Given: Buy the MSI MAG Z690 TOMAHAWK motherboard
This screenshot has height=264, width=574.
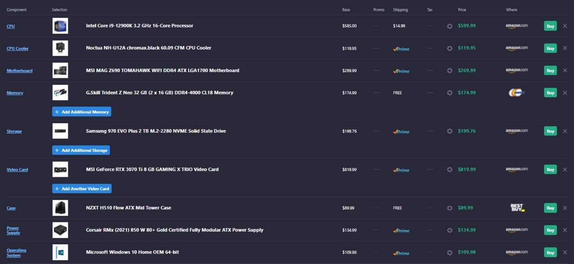Looking at the screenshot, I should [550, 71].
